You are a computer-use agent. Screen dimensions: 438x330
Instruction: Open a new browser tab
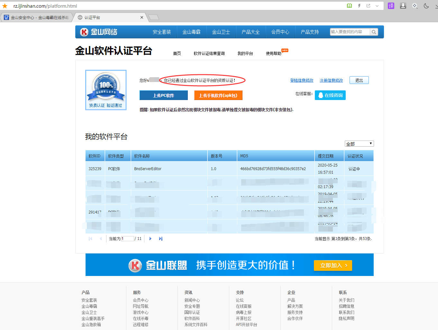(154, 17)
